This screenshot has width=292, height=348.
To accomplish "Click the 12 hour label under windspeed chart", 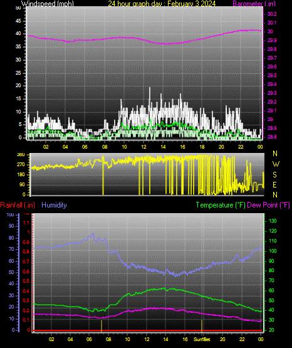I will click(143, 147).
